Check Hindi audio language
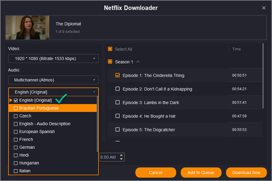Screen dimensions: 272x181 tap(16, 155)
